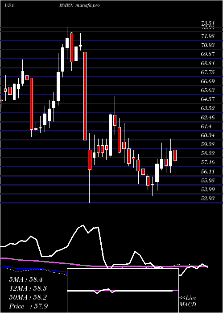
Task: Click the blue moving-average line at left edge
Action: [2, 266]
